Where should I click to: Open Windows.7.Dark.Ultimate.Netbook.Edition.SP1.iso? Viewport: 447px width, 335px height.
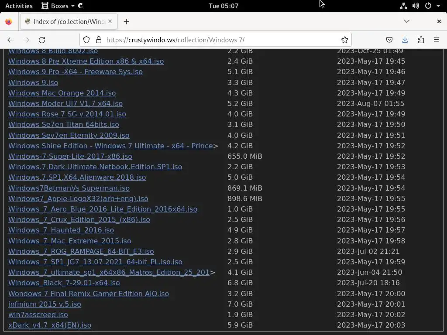[x=95, y=167]
